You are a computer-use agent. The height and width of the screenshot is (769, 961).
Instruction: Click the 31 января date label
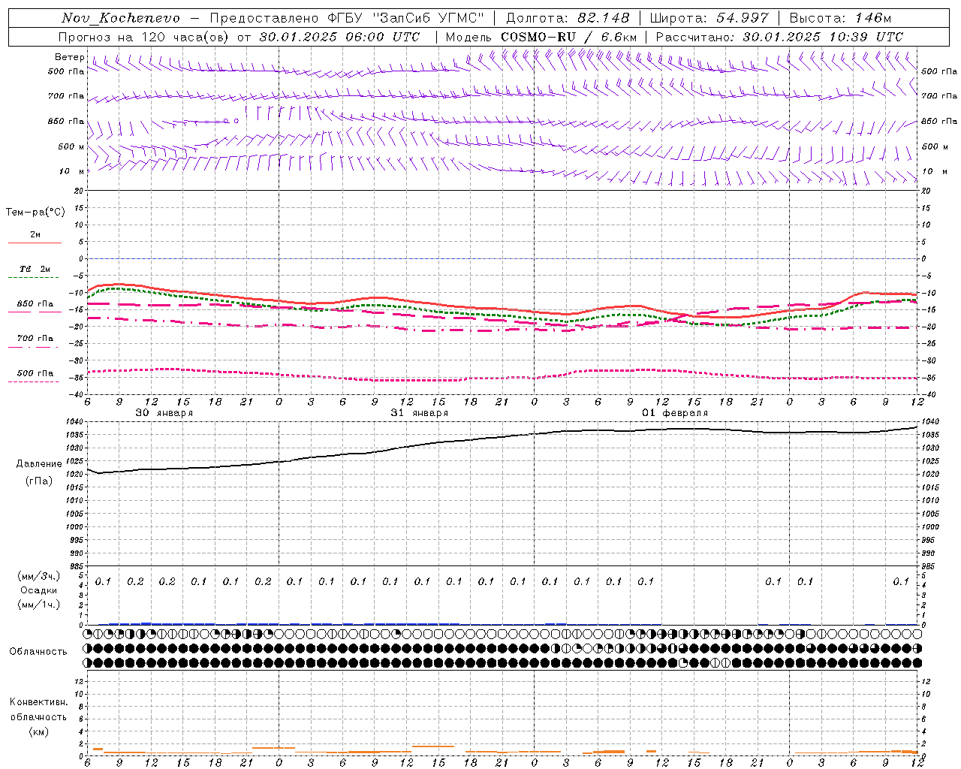pyautogui.click(x=419, y=413)
